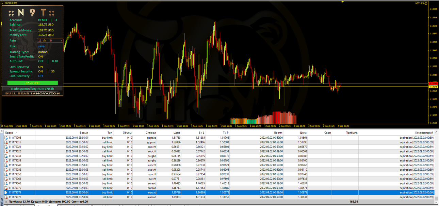Click the Balance 162.76 USD value
439x206 pixels.
[46, 24]
